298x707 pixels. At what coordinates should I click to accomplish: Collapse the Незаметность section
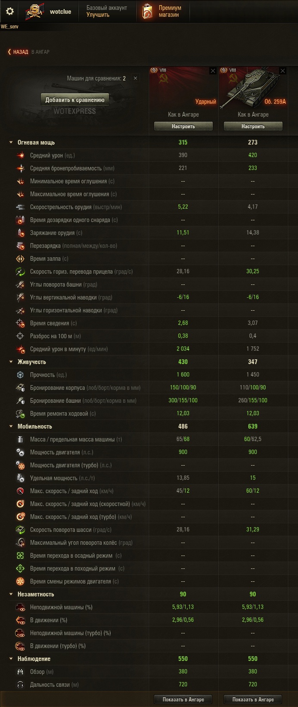11,594
